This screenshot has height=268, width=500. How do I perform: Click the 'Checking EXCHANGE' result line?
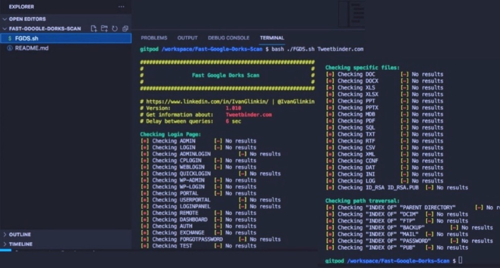(198, 233)
